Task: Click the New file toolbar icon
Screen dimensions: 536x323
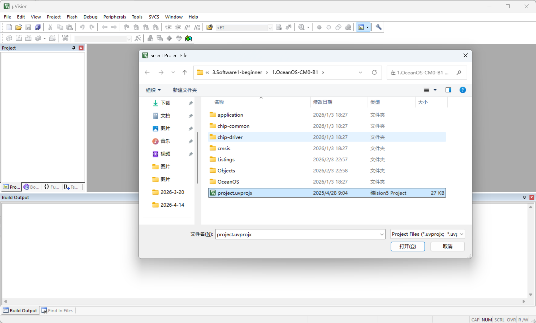Action: click(9, 27)
